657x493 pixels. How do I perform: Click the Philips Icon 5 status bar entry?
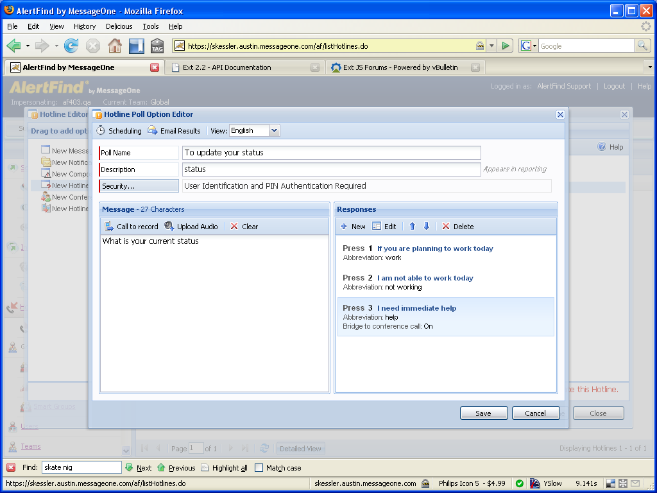(472, 483)
